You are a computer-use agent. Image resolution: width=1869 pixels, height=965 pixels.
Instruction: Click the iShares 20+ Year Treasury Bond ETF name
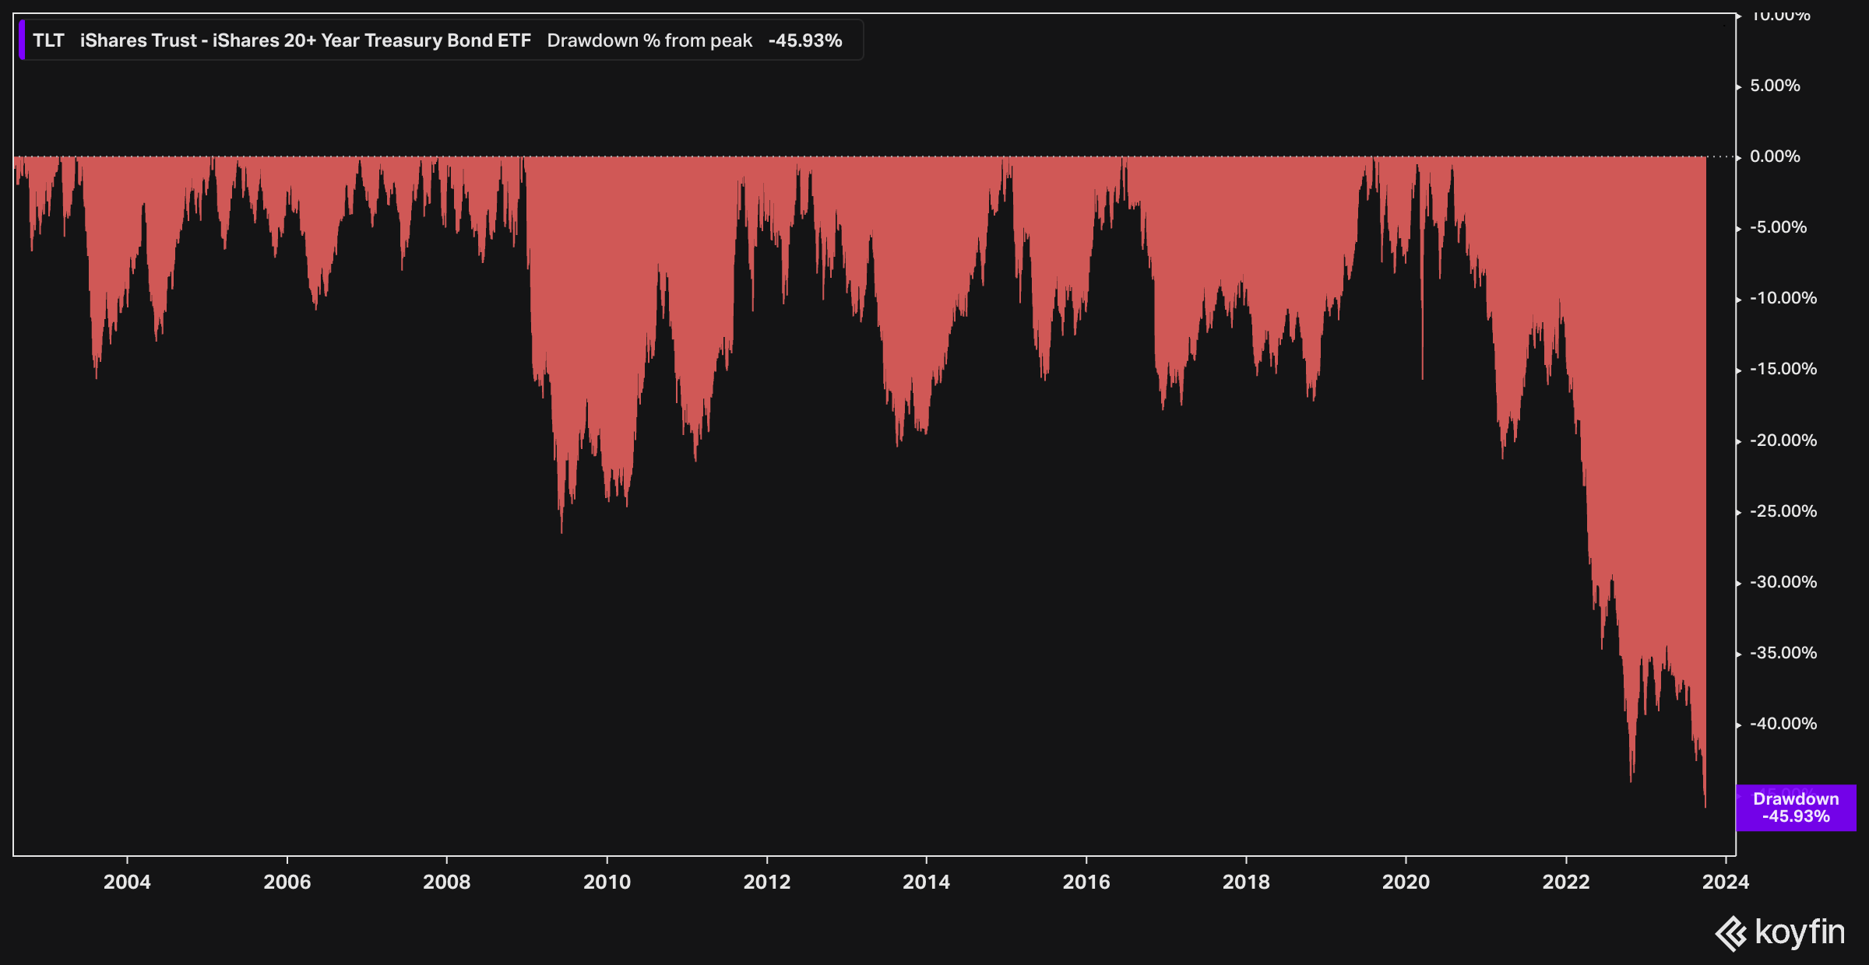pyautogui.click(x=305, y=40)
